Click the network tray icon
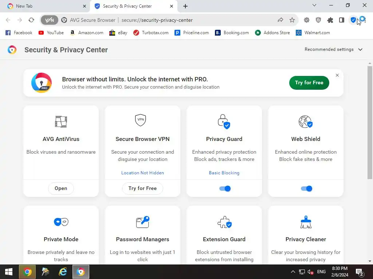 302,272
